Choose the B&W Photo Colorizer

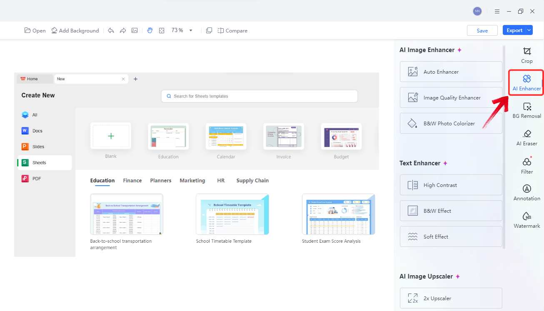click(x=451, y=123)
